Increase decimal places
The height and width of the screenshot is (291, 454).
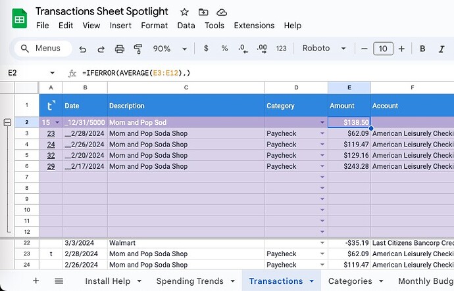[x=262, y=49]
